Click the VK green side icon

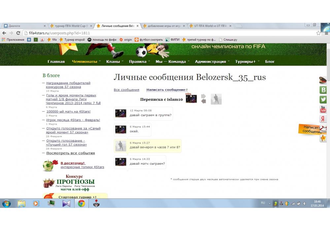coord(323,90)
